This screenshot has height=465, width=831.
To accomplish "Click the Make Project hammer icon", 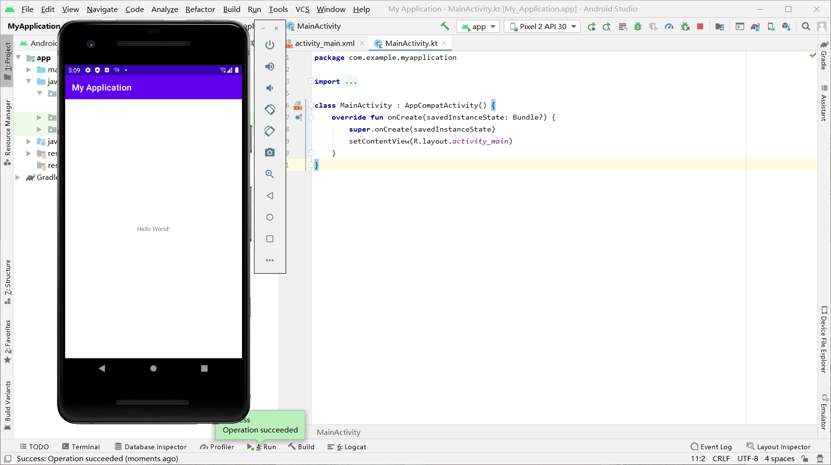I will click(x=445, y=26).
